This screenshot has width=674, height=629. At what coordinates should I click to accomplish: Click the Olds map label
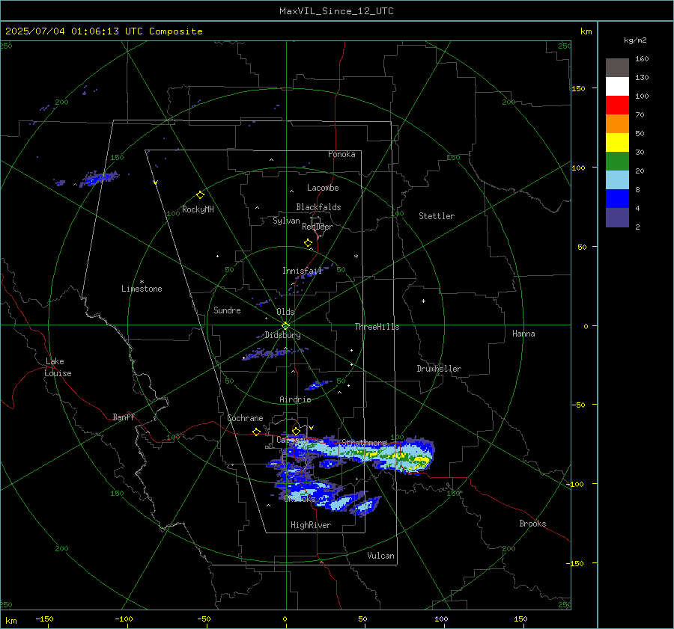click(285, 312)
